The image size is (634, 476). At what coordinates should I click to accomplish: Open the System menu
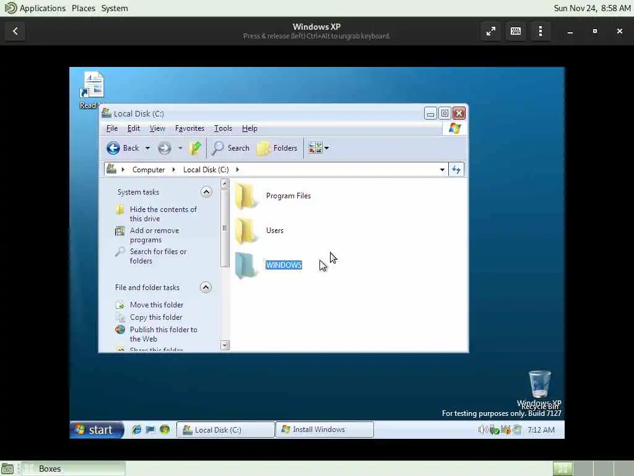coord(115,8)
